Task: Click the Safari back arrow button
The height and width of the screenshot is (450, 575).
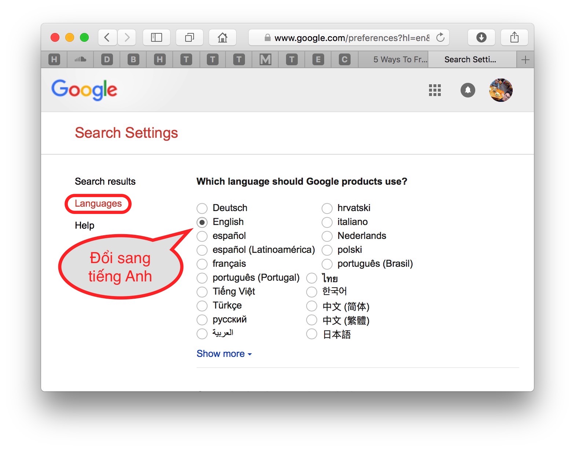Action: tap(107, 37)
